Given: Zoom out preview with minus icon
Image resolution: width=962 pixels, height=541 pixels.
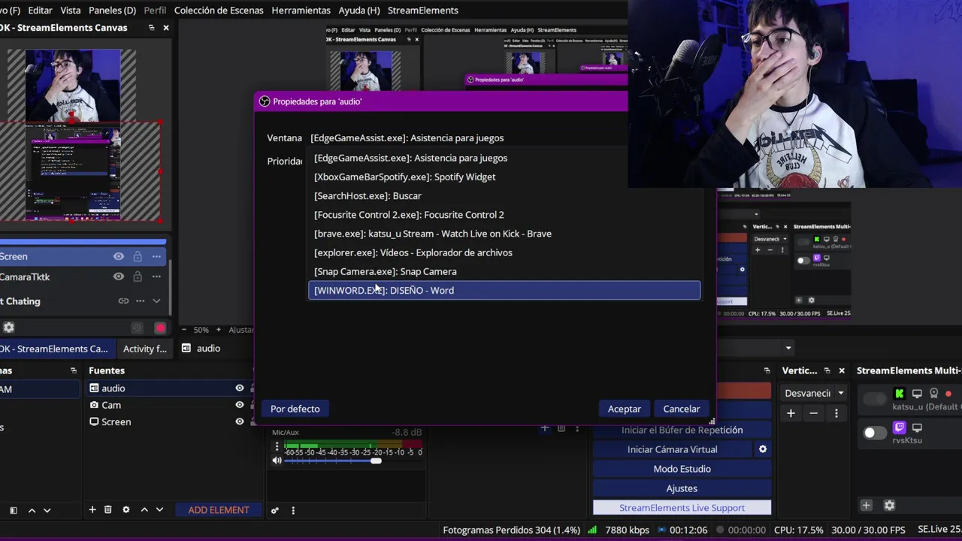Looking at the screenshot, I should pos(185,330).
